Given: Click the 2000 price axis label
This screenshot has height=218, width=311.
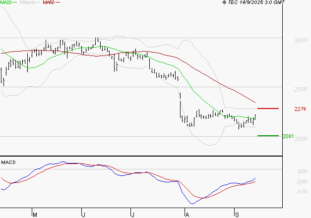Looking at the screenshot, I should [x=301, y=139].
